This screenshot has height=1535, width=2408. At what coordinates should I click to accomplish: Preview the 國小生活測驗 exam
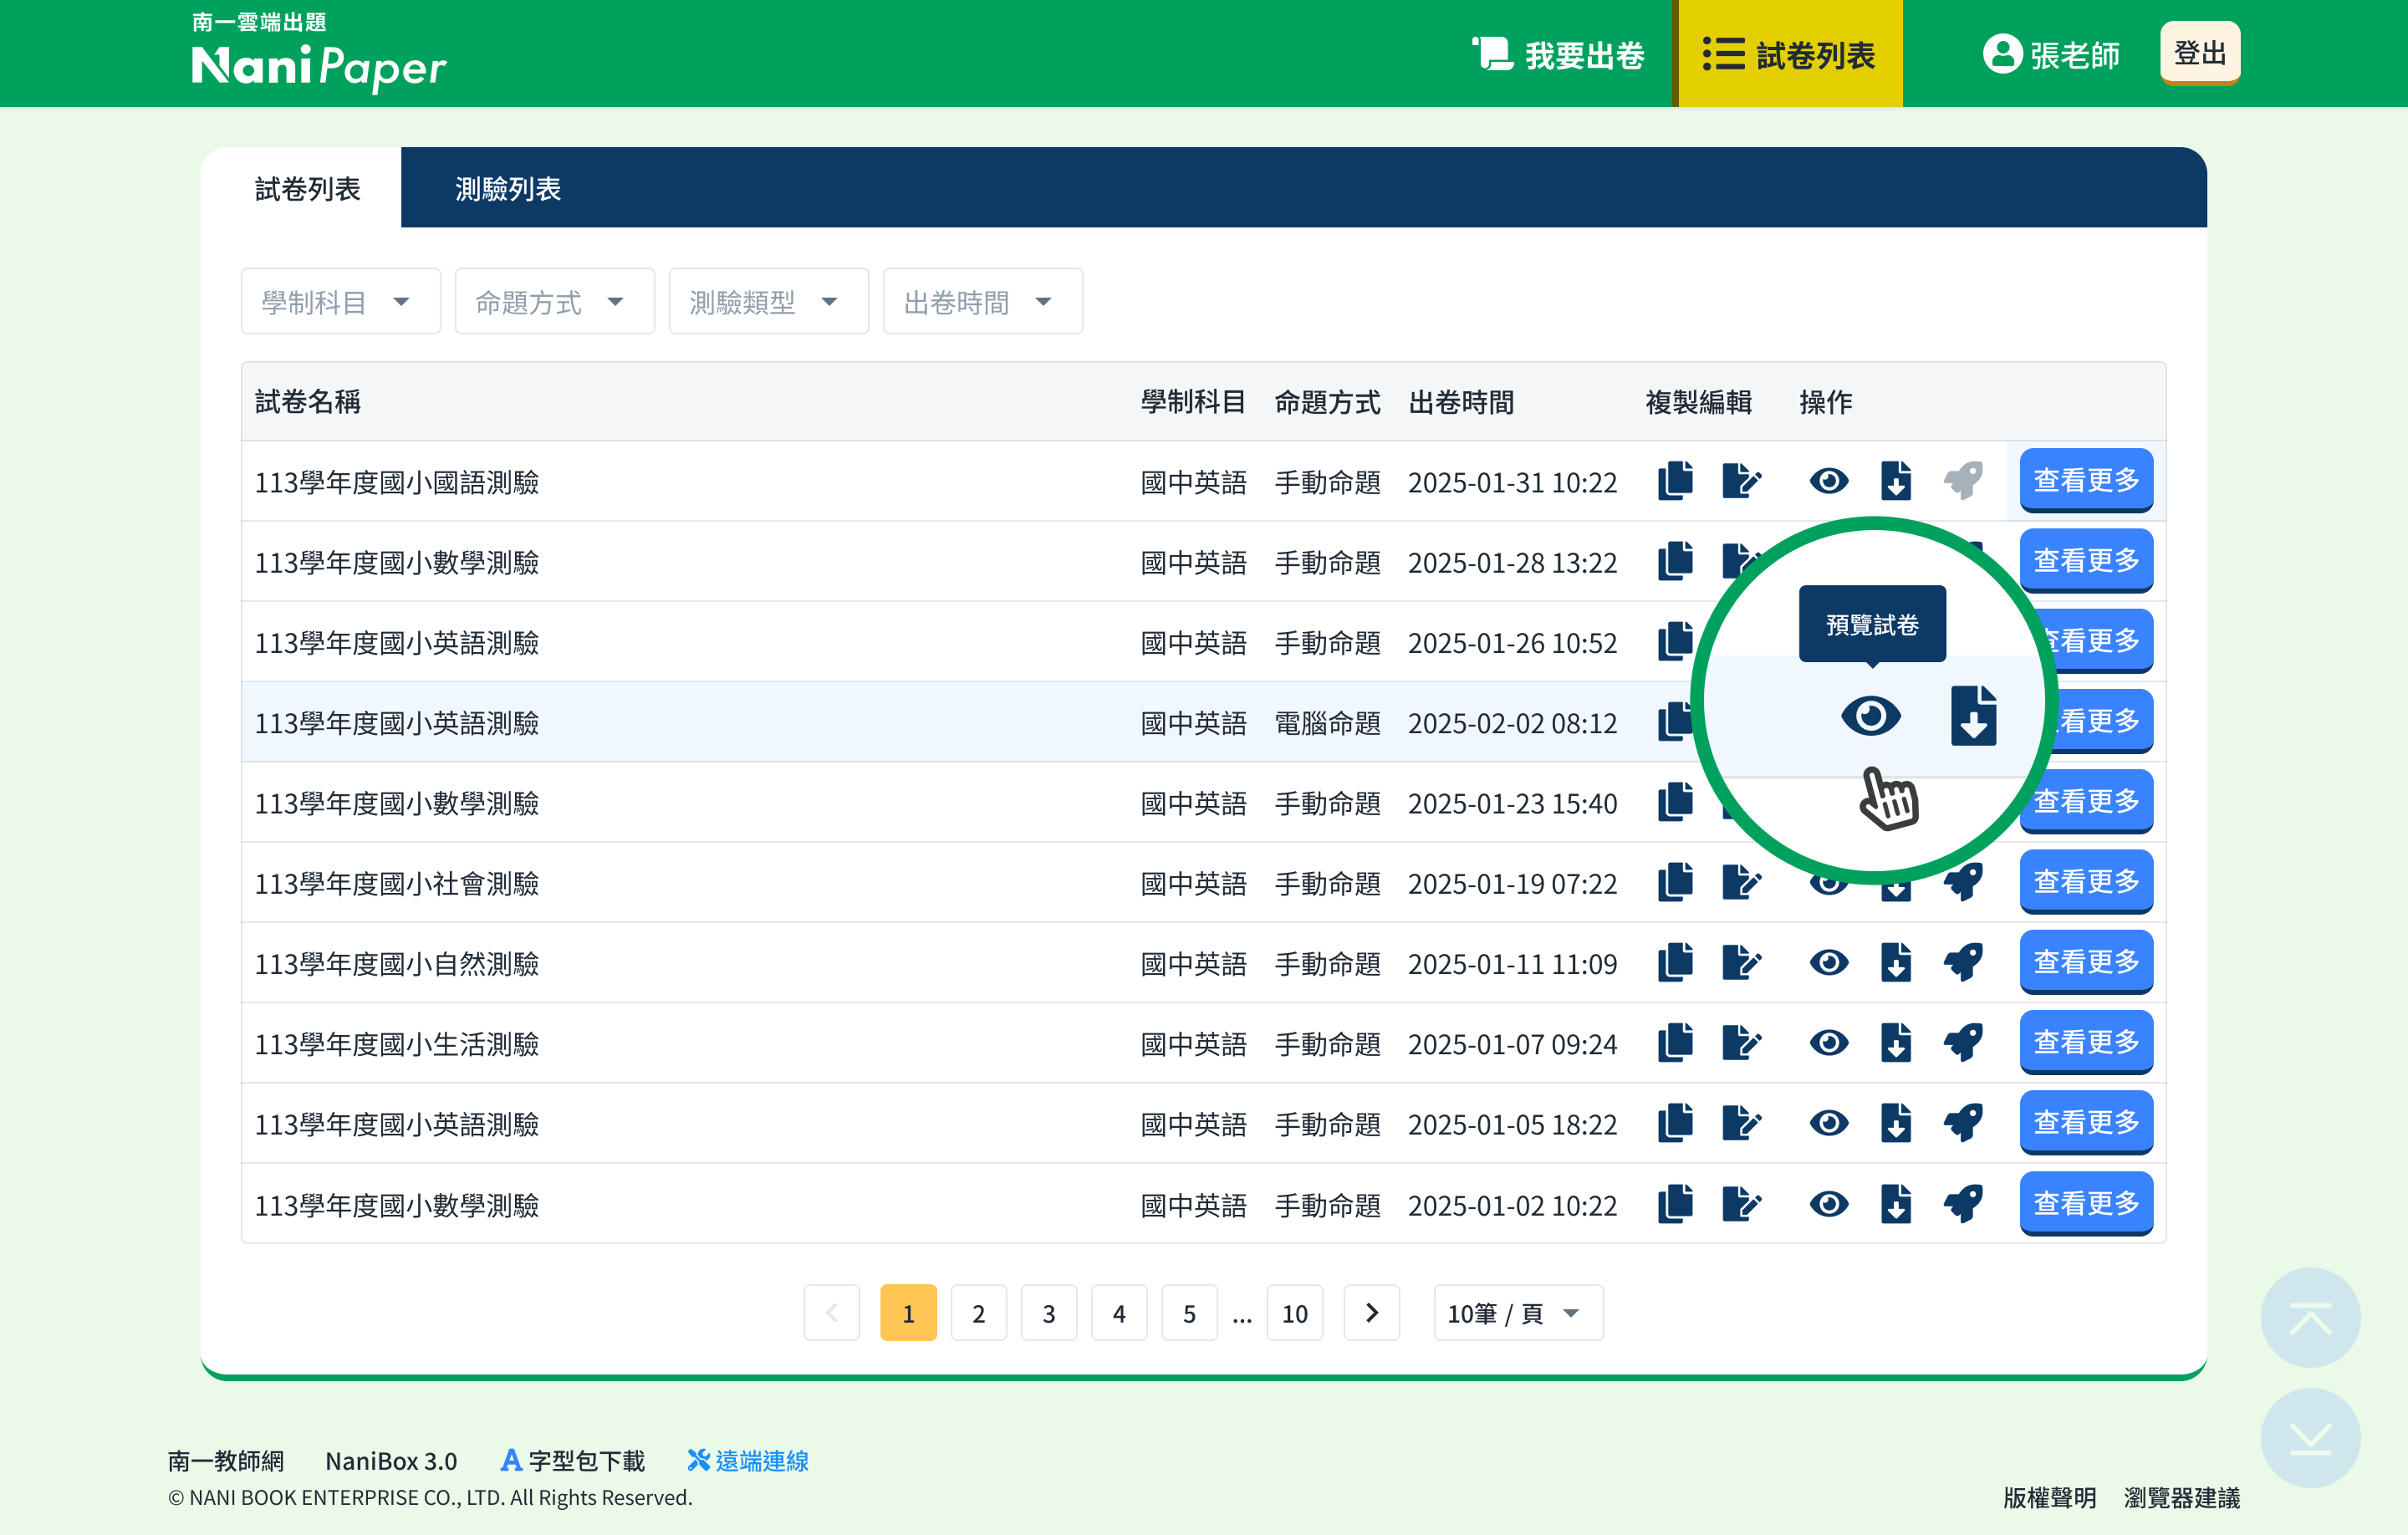tap(1829, 1042)
